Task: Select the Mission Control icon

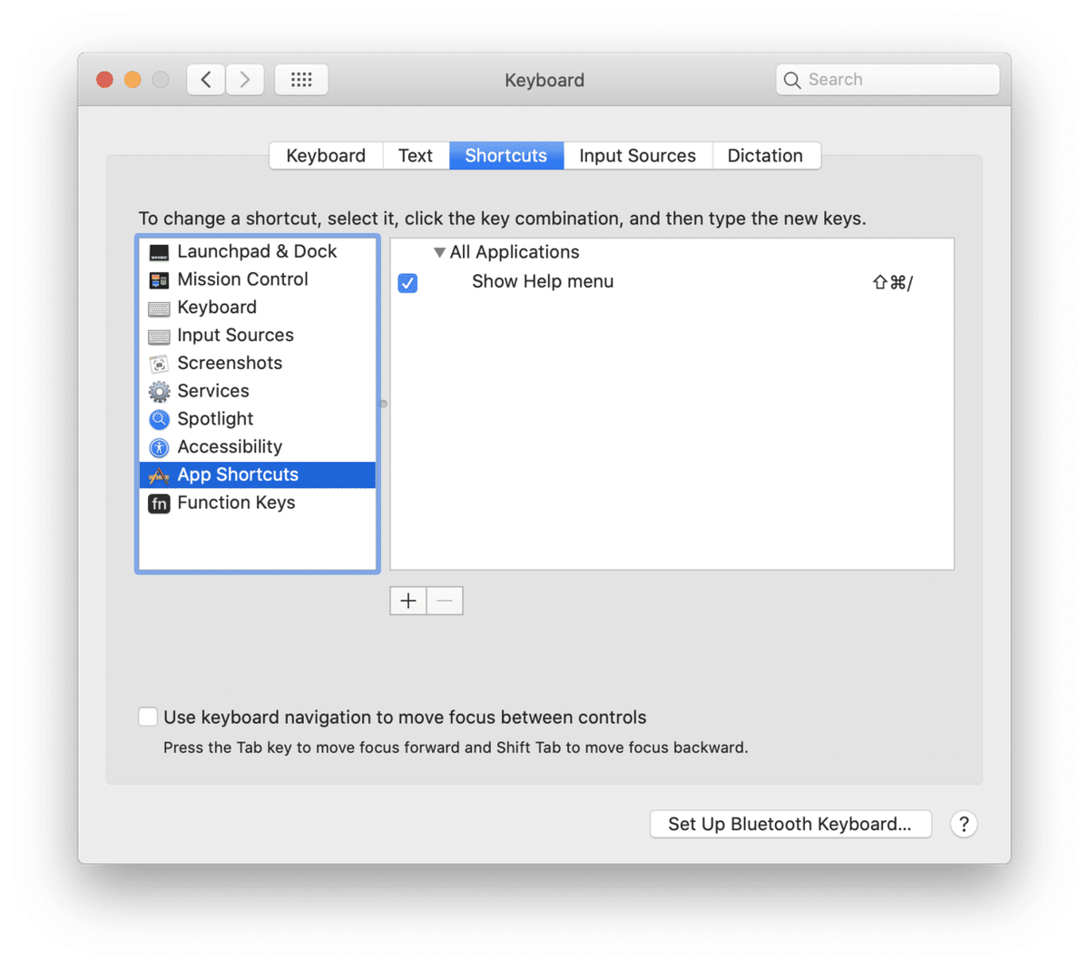Action: pyautogui.click(x=158, y=279)
